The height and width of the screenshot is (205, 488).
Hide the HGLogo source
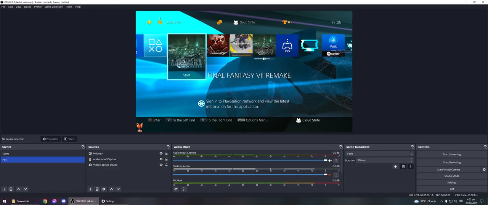[x=161, y=153]
